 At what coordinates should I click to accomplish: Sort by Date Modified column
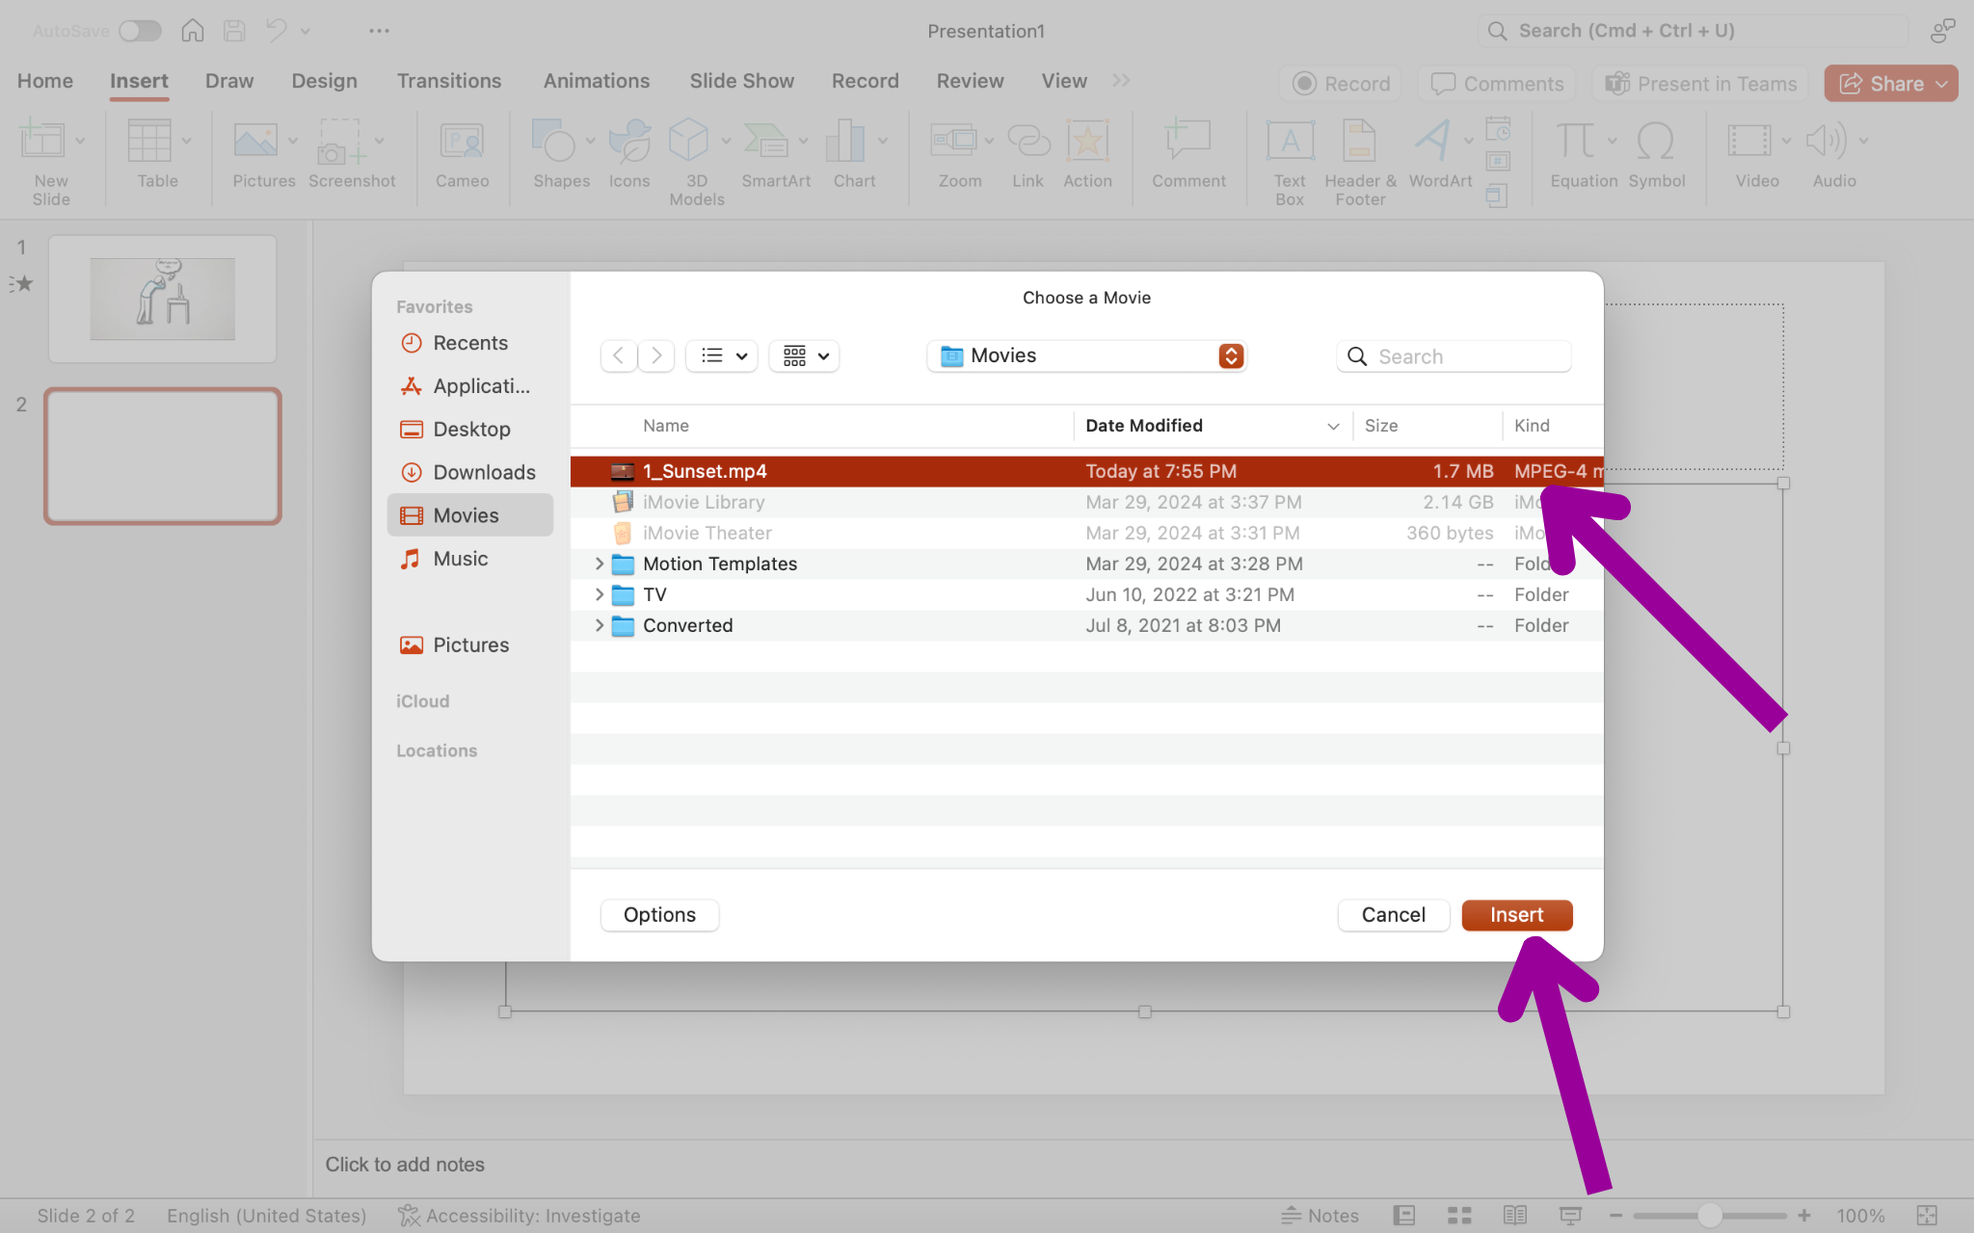[1212, 426]
